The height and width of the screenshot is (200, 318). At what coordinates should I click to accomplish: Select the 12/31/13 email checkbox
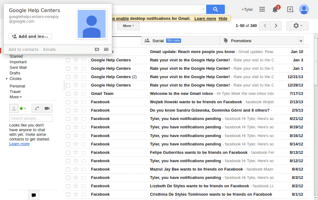pyautogui.click(x=68, y=77)
